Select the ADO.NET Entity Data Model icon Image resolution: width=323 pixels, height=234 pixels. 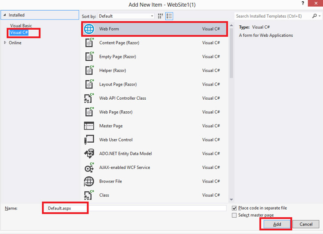coord(89,153)
